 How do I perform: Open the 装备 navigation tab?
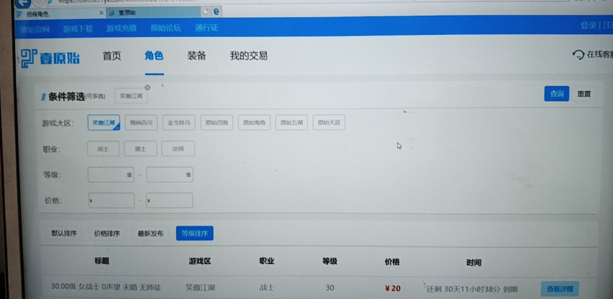pyautogui.click(x=197, y=56)
